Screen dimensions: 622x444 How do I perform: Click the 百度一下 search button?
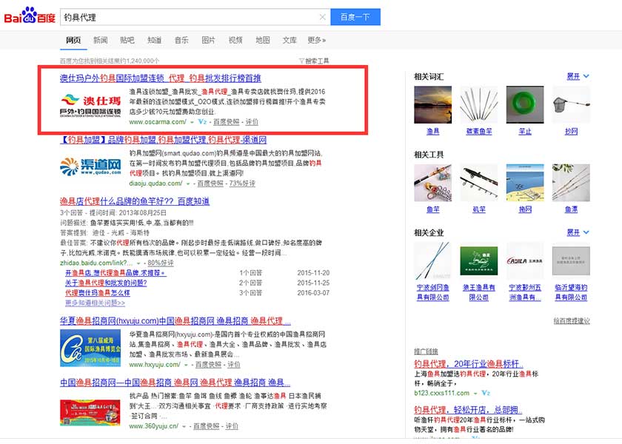click(355, 17)
